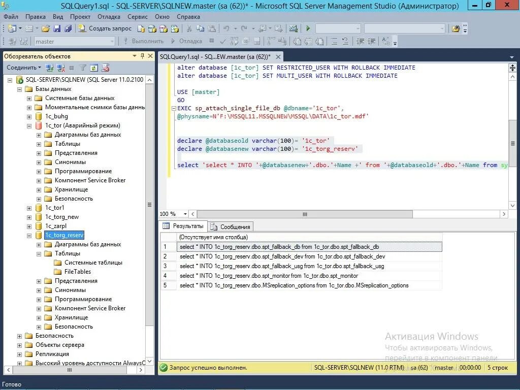Image resolution: width=520 pixels, height=390 pixels.
Task: Open the Проект menu
Action: tap(80, 17)
